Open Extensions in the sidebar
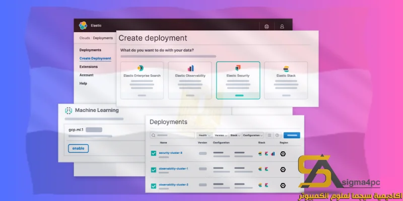The height and width of the screenshot is (201, 403). 89,67
